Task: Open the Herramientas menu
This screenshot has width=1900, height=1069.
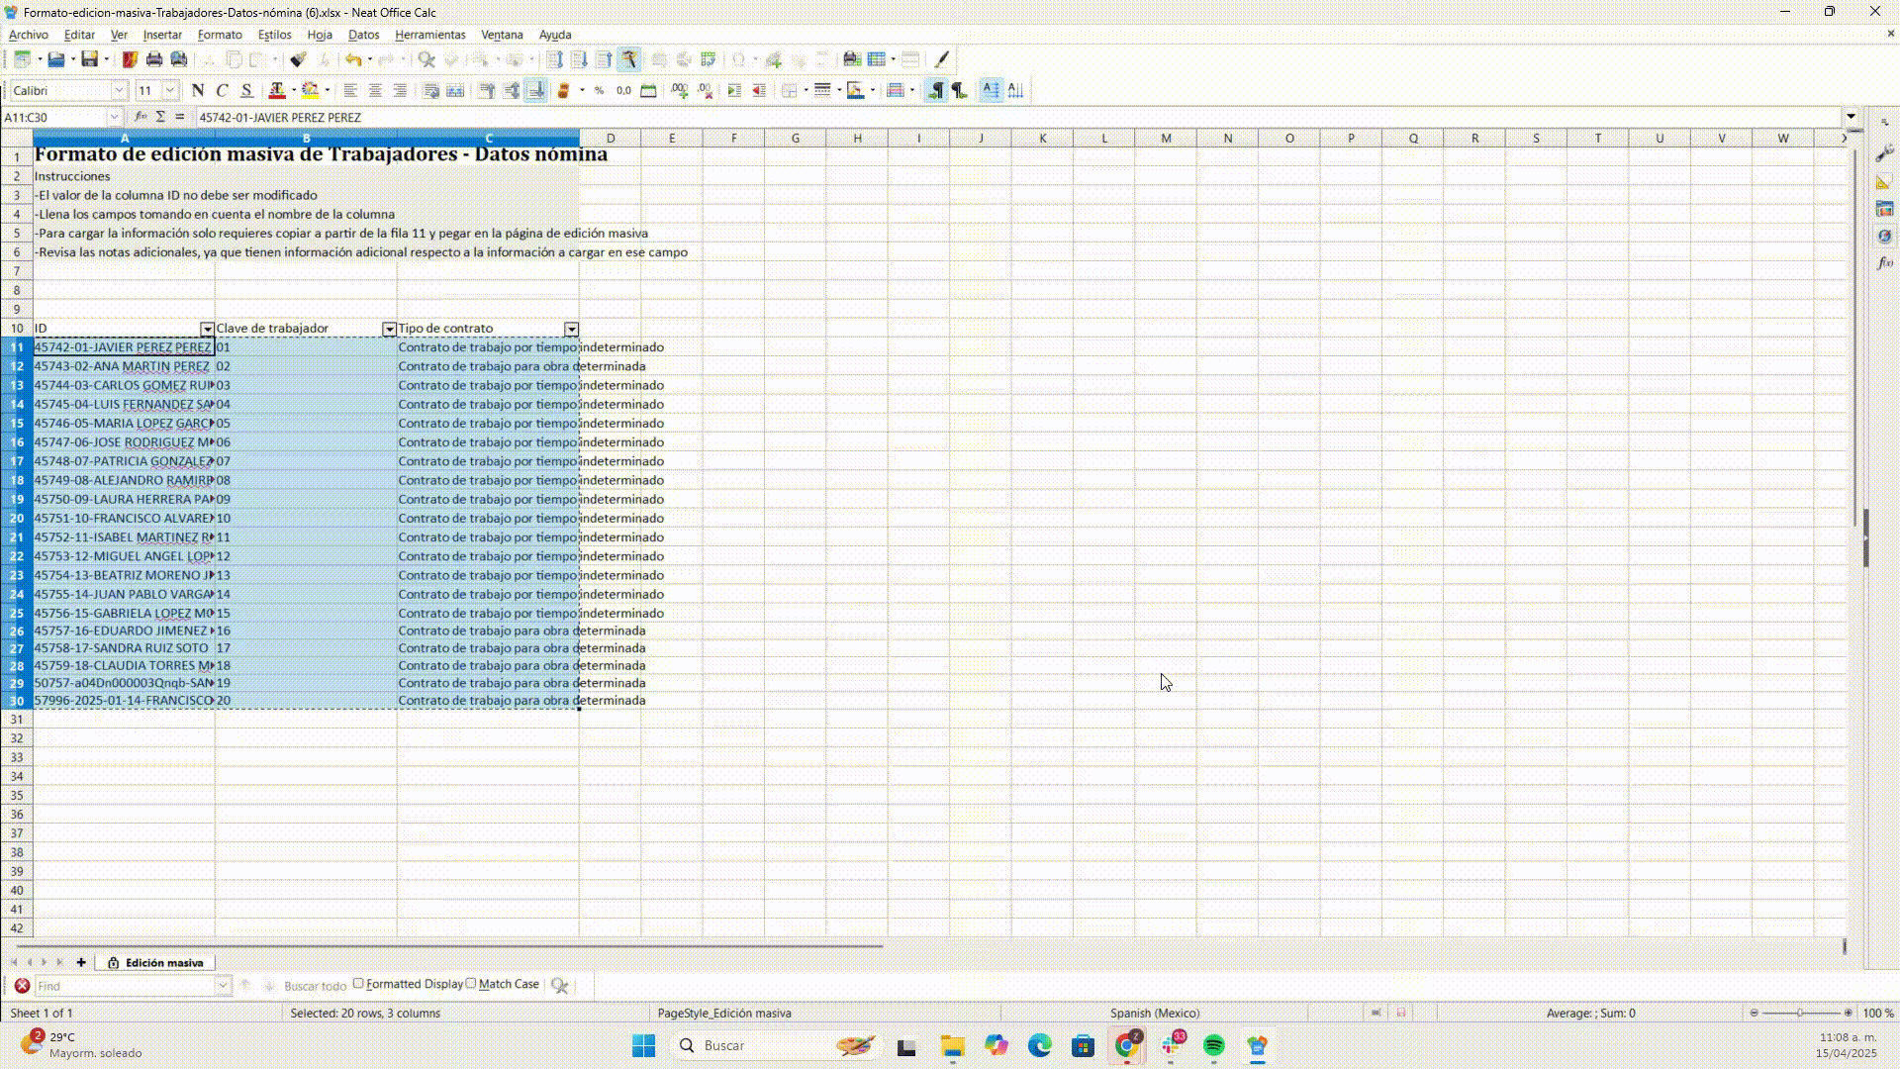Action: coord(429,35)
